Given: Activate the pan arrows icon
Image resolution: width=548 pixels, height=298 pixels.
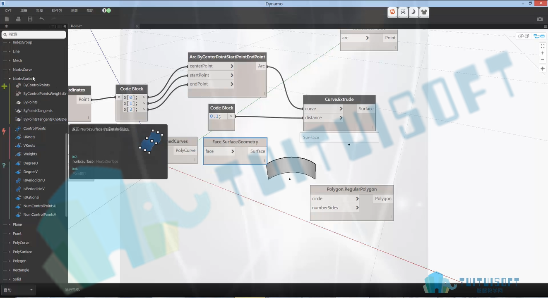Looking at the screenshot, I should pyautogui.click(x=543, y=69).
